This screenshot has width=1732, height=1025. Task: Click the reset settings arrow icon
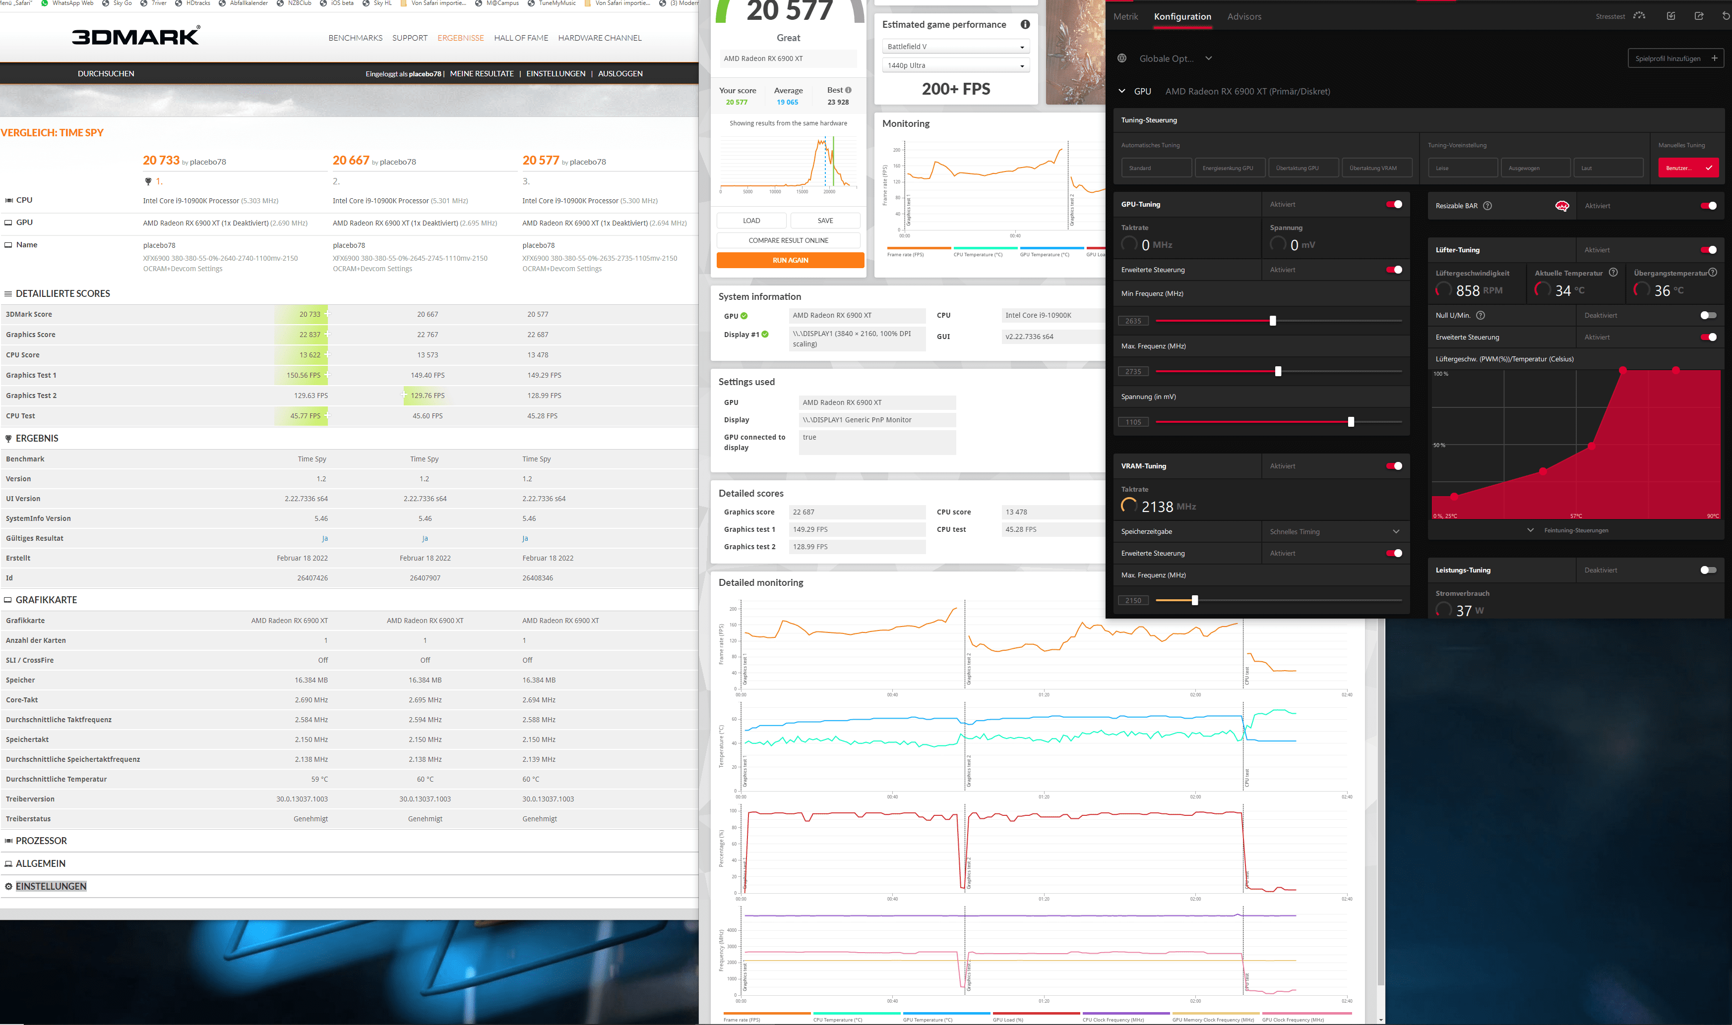[x=1726, y=16]
